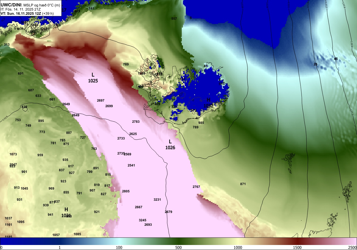Screen dimensions: 357x250
Task: Click the height value 2805
Action: point(126,191)
